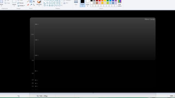The width and height of the screenshot is (175, 98).
Task: Activate Color 2 background button
Action: click(x=87, y=3)
